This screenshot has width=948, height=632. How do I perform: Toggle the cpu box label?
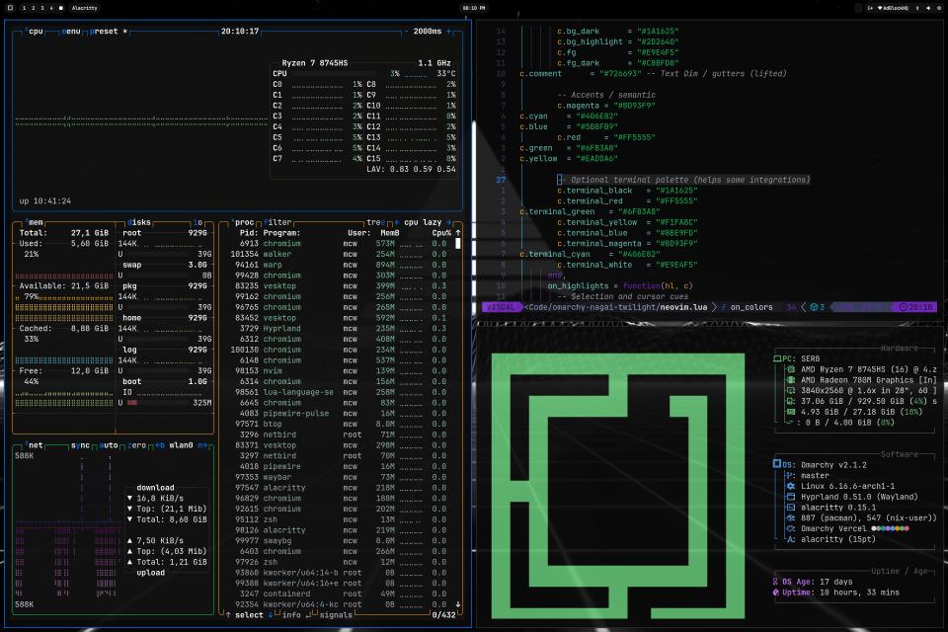click(36, 32)
